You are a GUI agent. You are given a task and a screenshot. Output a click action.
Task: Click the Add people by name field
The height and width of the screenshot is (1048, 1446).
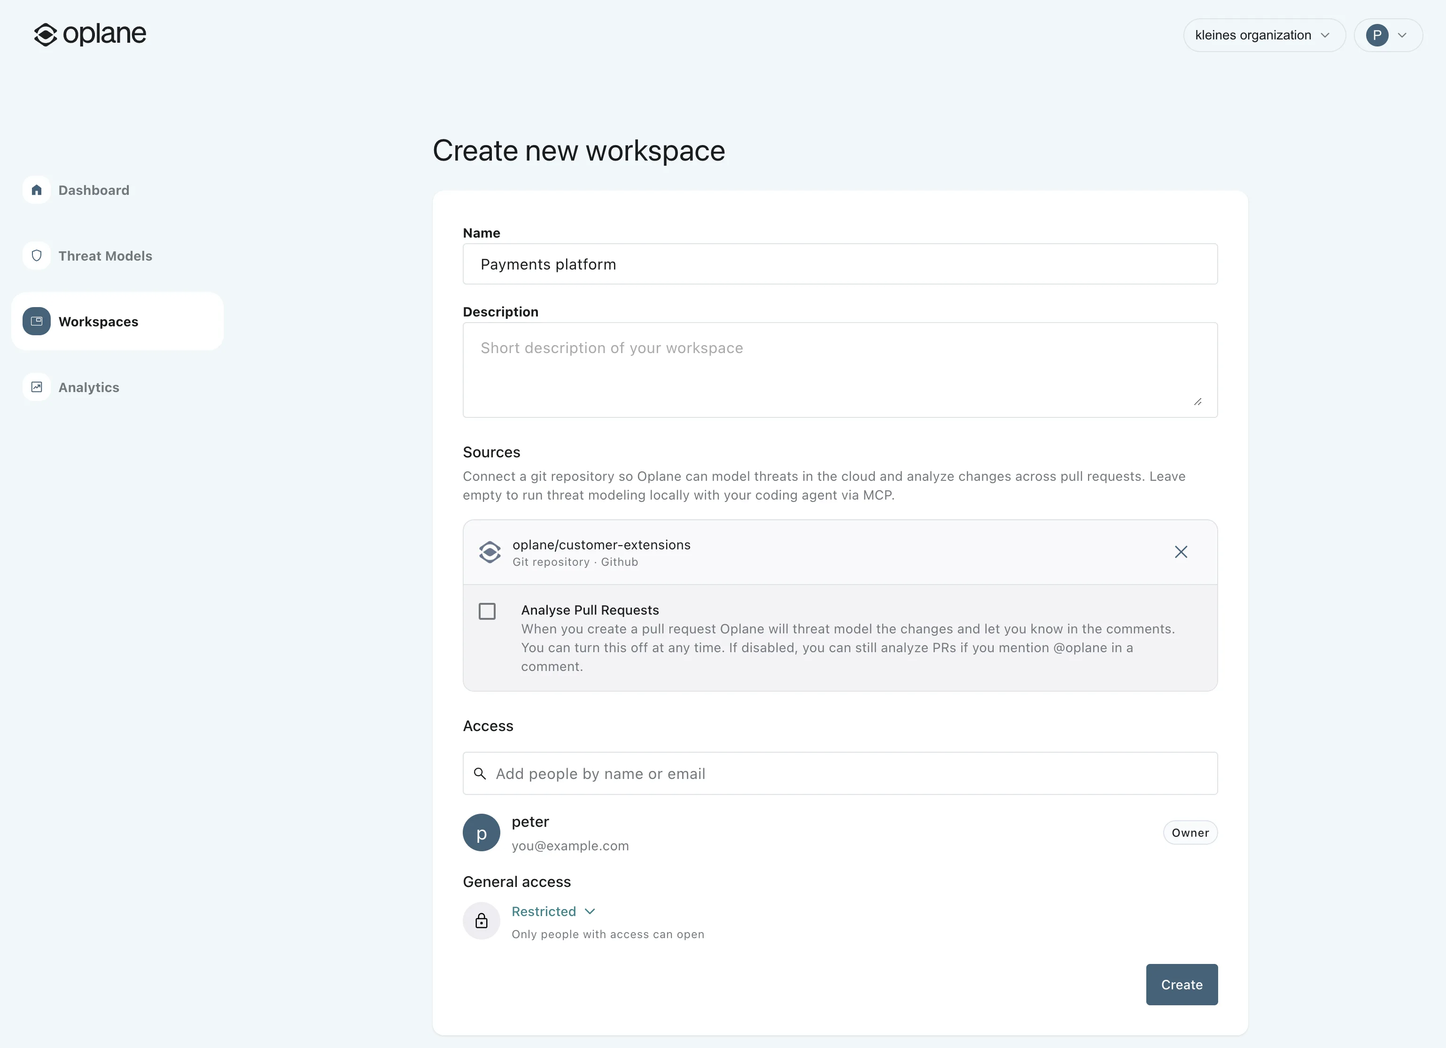click(x=840, y=773)
